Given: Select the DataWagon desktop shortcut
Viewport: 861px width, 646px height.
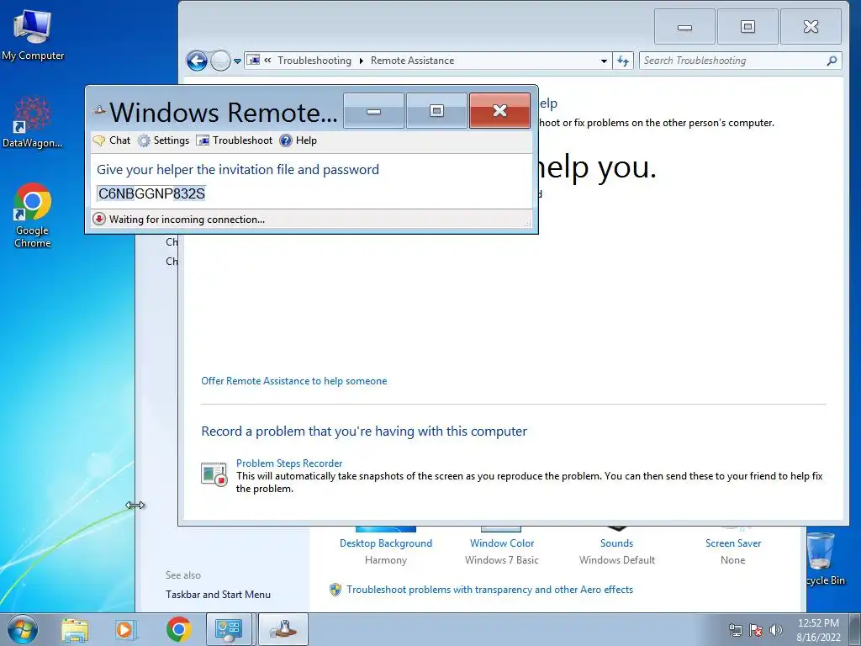Looking at the screenshot, I should (x=33, y=123).
